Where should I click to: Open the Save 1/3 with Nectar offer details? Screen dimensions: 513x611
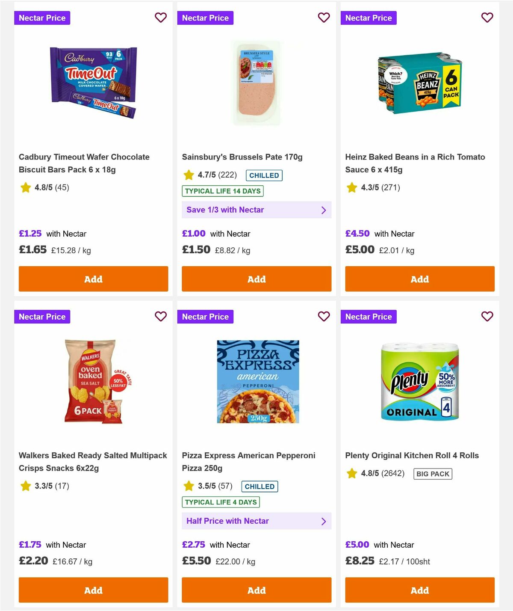pos(256,210)
